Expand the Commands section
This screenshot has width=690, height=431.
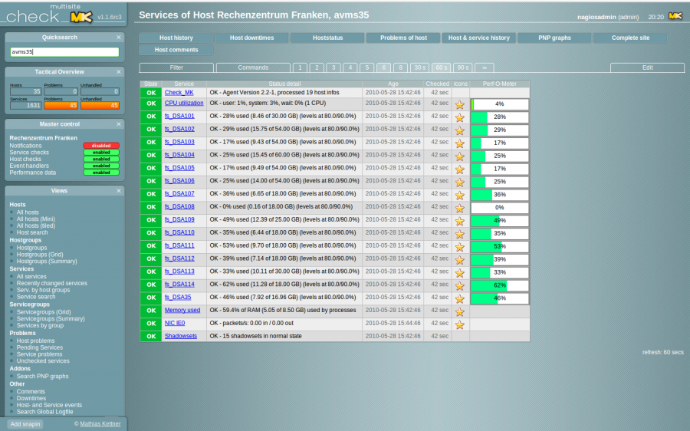tap(253, 67)
